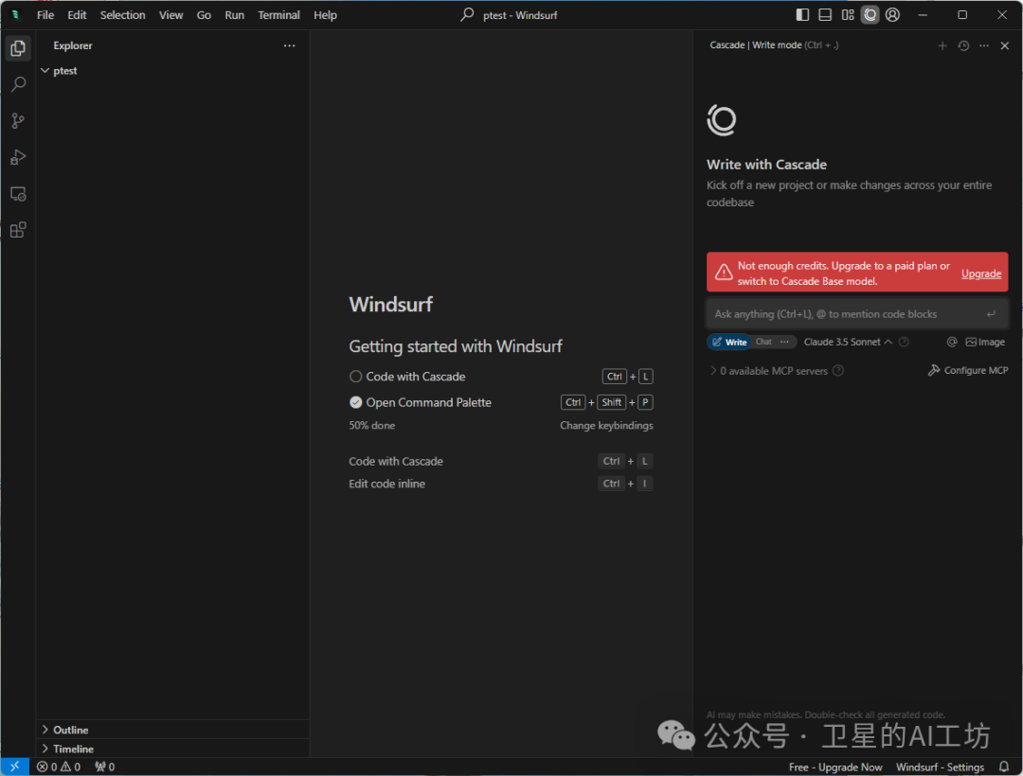Click Configure MCP button
The width and height of the screenshot is (1023, 776).
(967, 371)
